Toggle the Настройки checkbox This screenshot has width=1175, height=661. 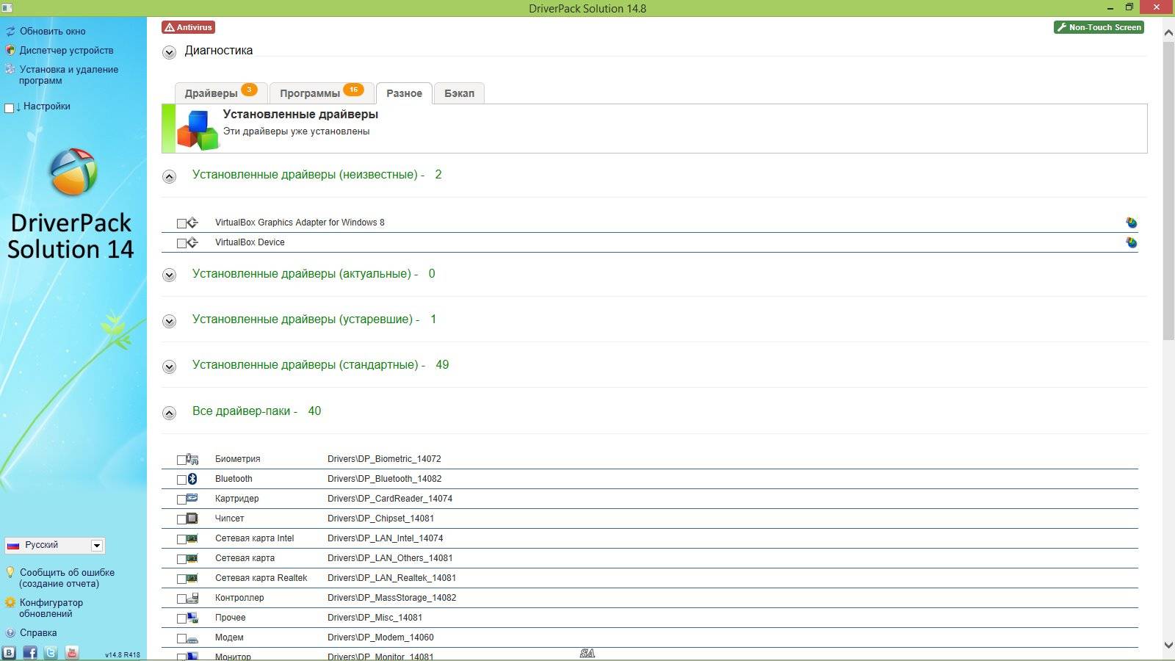point(10,108)
